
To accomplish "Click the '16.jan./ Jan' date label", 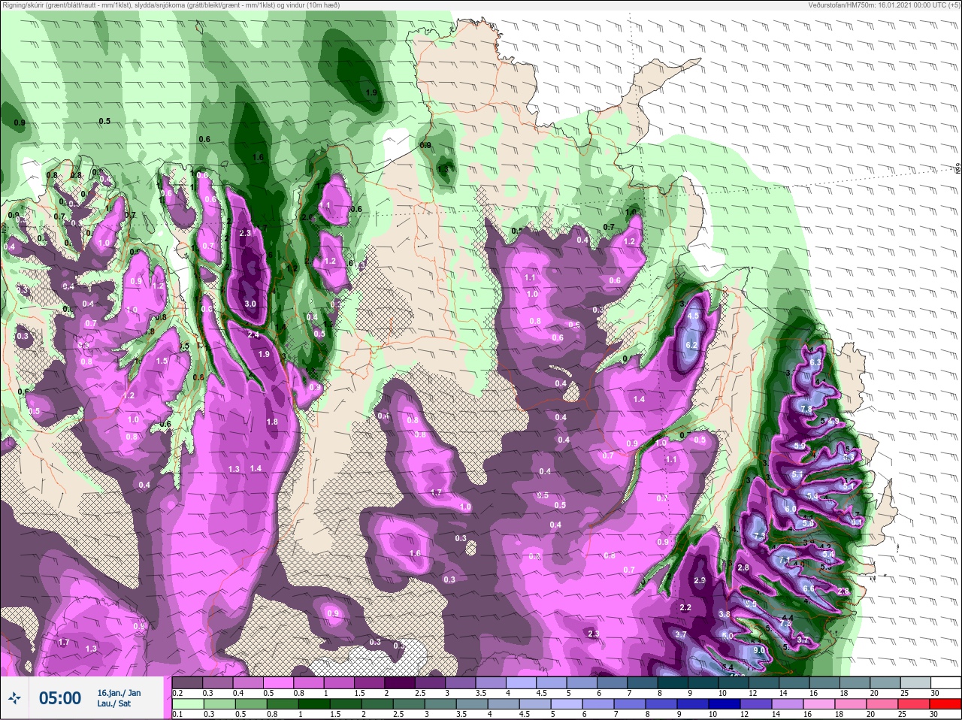I will [x=119, y=692].
